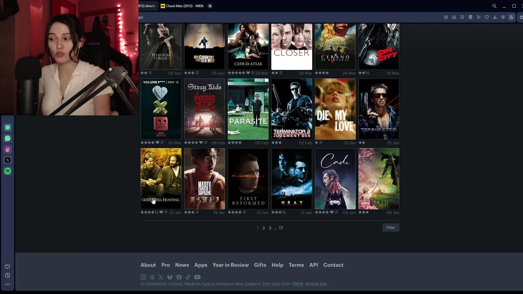Open Letterboxd's Facebook footer icon
This screenshot has width=523, height=294.
179,277
